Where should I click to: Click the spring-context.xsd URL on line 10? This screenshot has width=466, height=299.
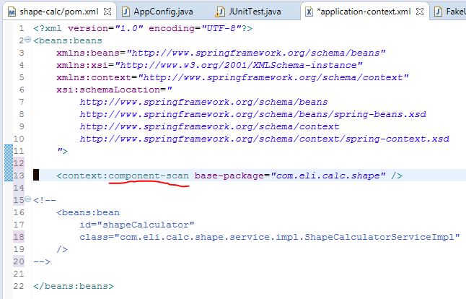pos(264,139)
